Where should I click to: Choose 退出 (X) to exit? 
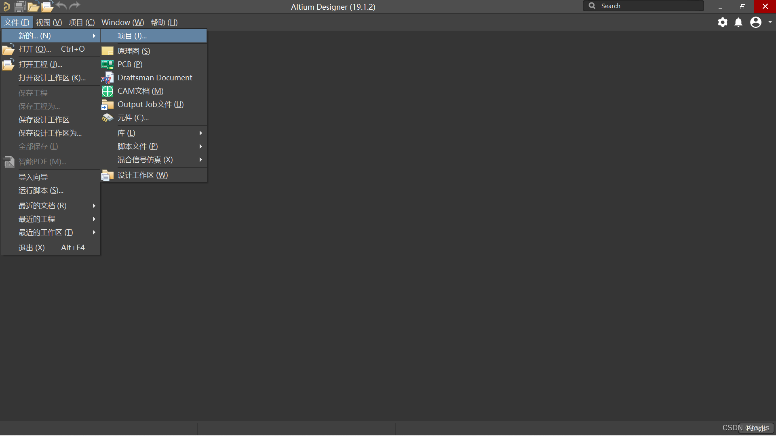click(x=32, y=248)
